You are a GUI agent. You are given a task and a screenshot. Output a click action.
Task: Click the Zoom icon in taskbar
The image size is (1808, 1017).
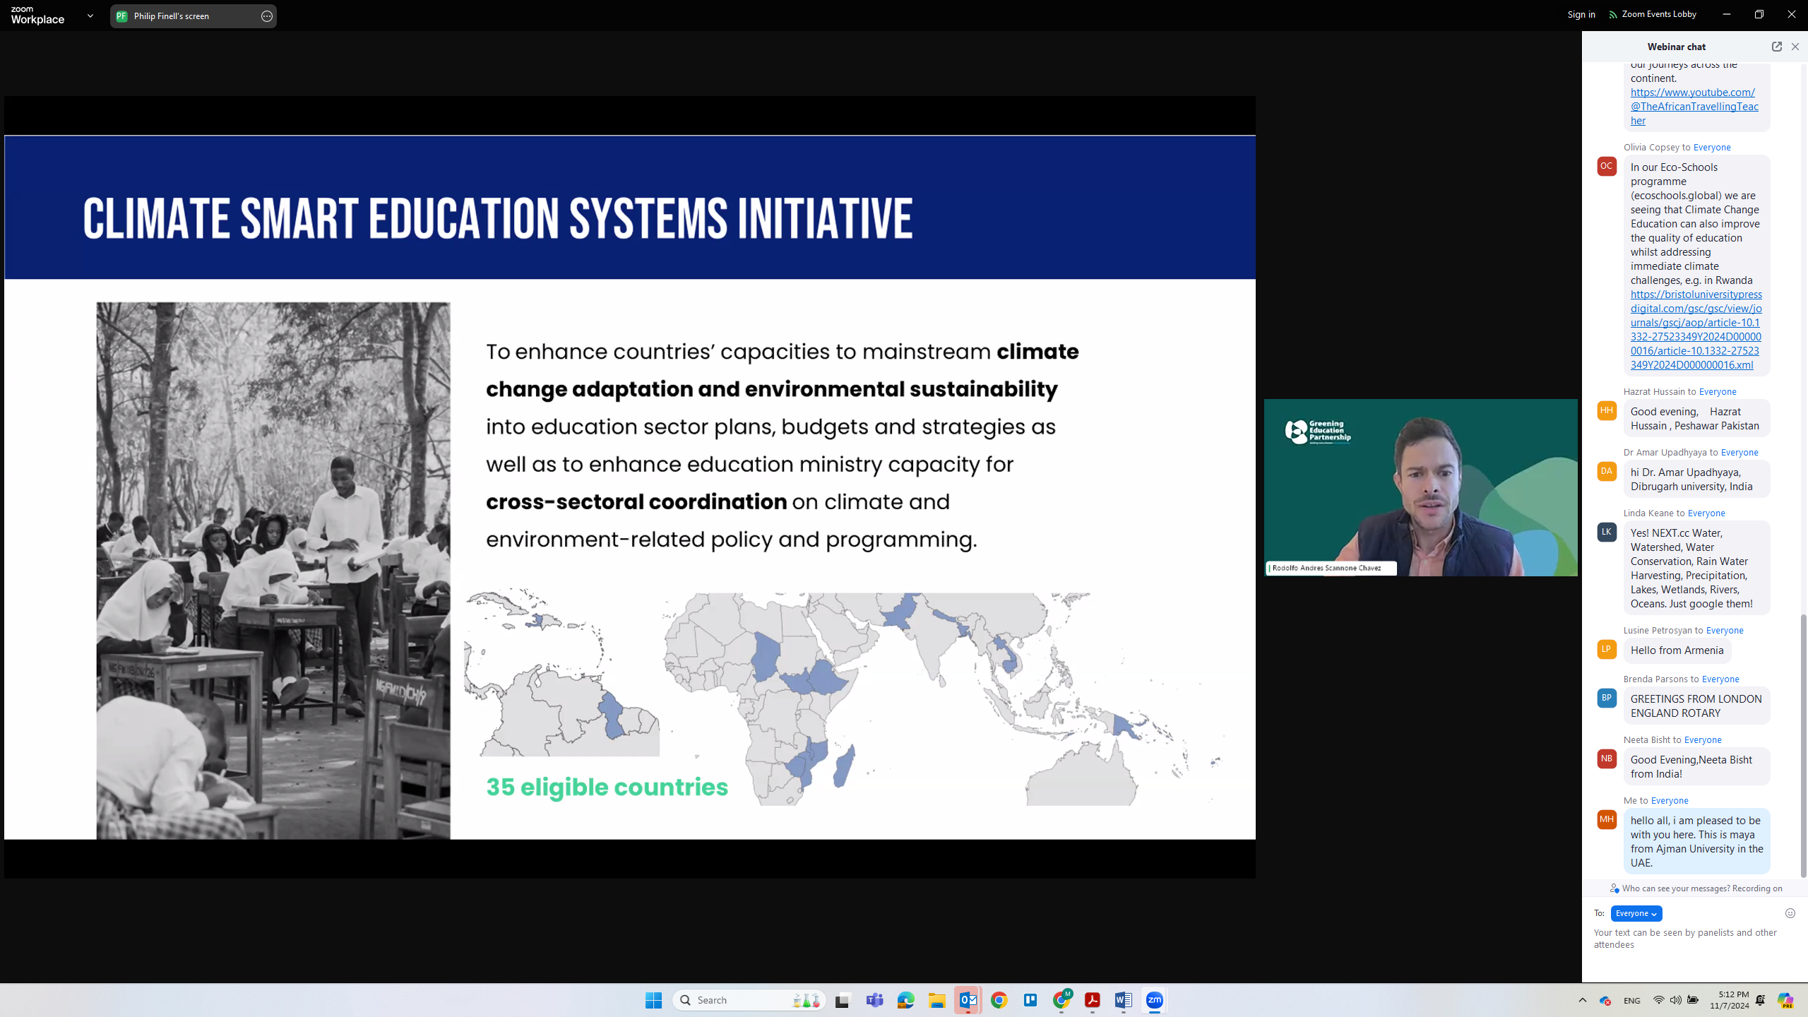pyautogui.click(x=1154, y=1000)
